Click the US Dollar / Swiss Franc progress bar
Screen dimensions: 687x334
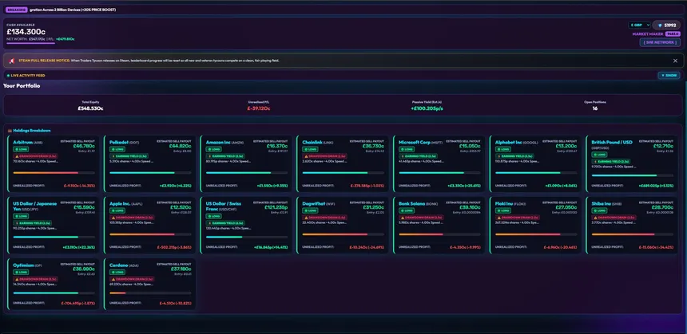pyautogui.click(x=247, y=237)
